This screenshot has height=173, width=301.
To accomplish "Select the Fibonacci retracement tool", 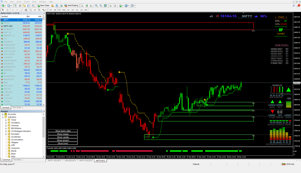I will click(x=30, y=10).
